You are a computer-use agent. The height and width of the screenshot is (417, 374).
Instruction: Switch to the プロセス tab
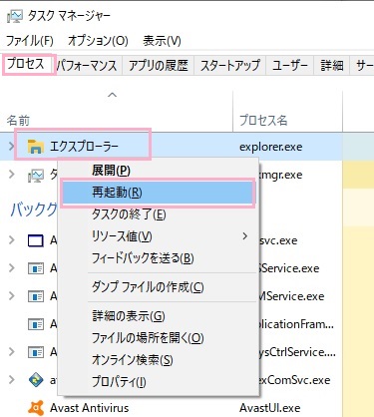click(26, 64)
